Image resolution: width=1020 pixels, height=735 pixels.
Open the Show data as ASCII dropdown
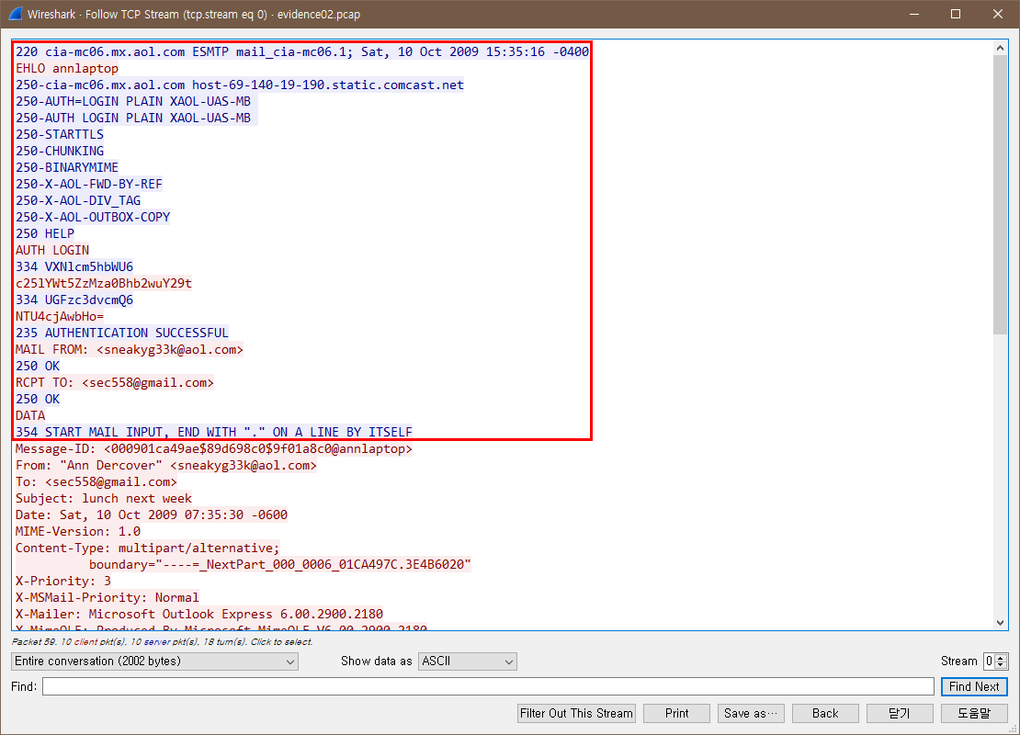click(x=467, y=661)
